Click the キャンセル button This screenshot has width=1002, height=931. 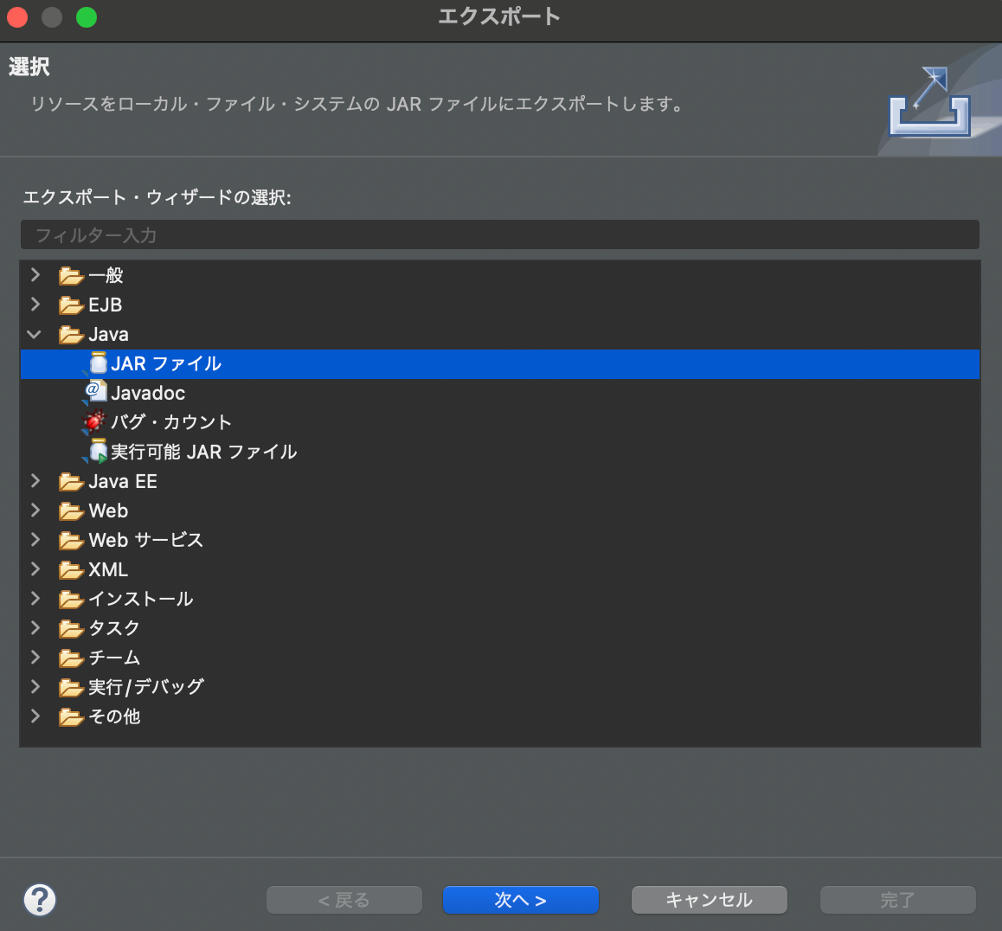(710, 900)
